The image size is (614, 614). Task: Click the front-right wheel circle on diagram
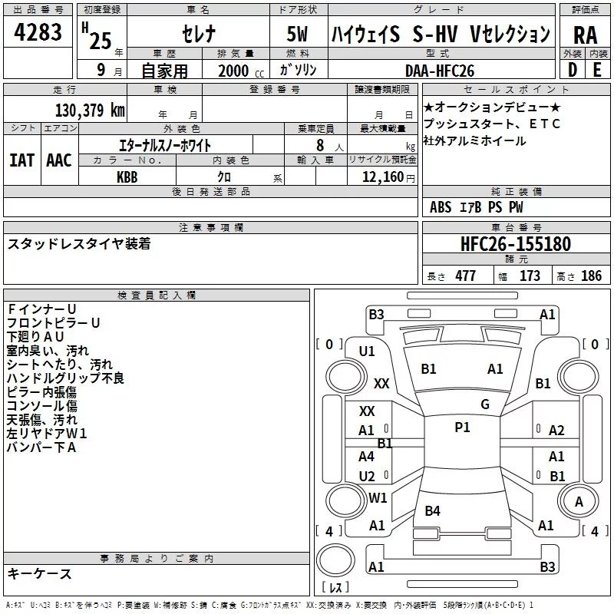579,377
